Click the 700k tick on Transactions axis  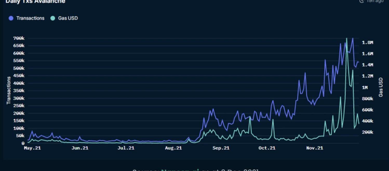[x=18, y=38]
